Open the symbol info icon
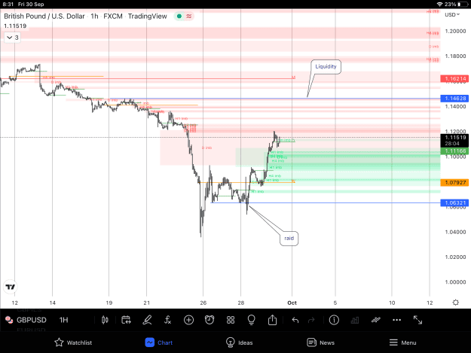Viewport: 471px width, 353px height. [334, 320]
